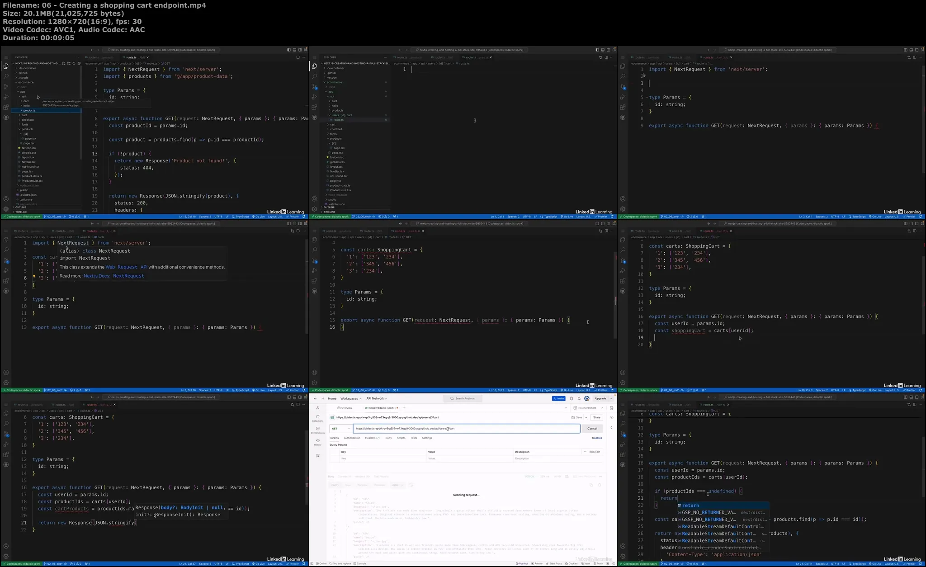
Task: Switch to the Authorization request tab
Action: (352, 438)
